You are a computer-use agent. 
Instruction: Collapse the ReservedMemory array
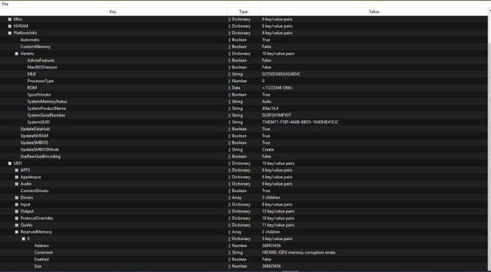pyautogui.click(x=17, y=232)
